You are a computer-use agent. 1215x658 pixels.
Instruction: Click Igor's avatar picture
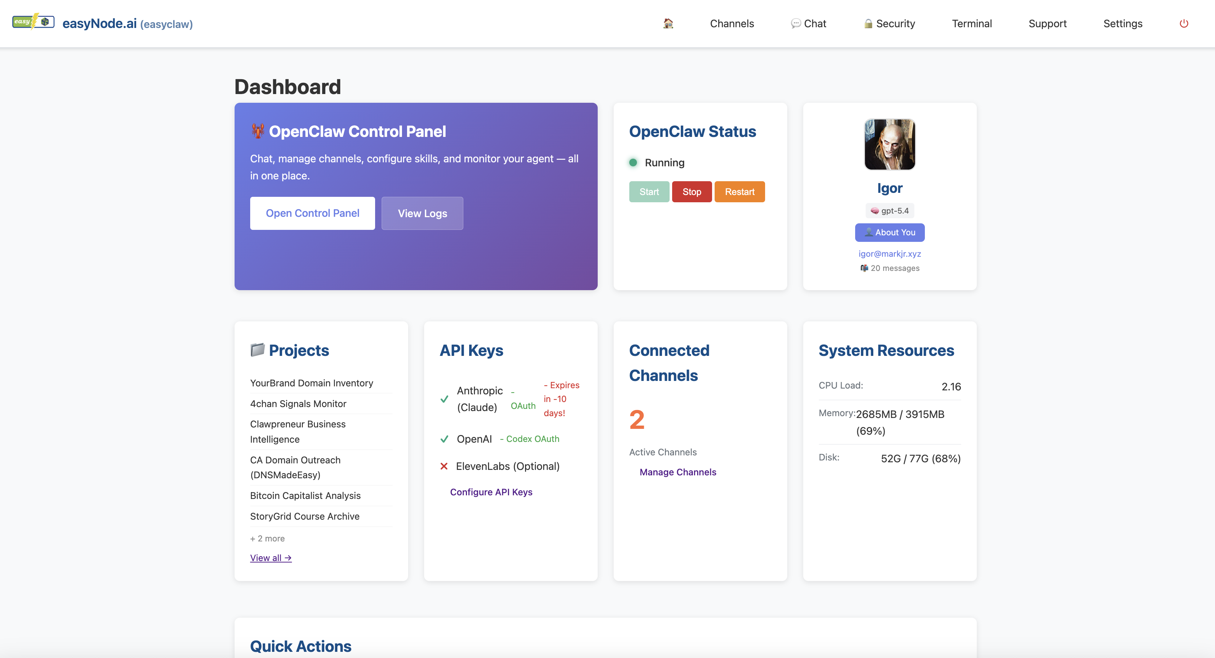(x=890, y=144)
